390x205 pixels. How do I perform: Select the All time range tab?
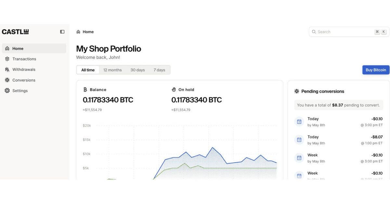pos(88,70)
